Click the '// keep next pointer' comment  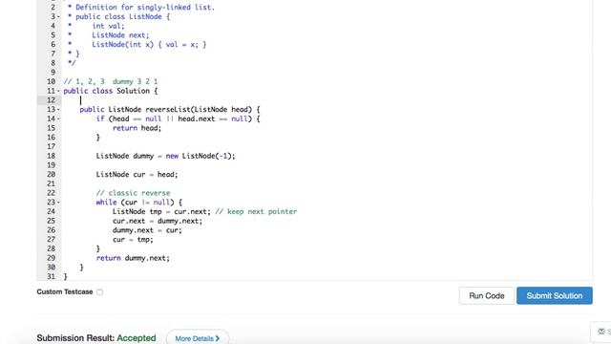[x=256, y=212]
